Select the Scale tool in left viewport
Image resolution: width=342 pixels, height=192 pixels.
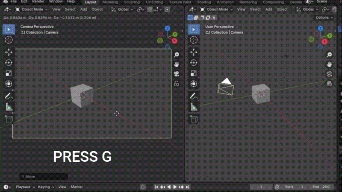(9, 73)
